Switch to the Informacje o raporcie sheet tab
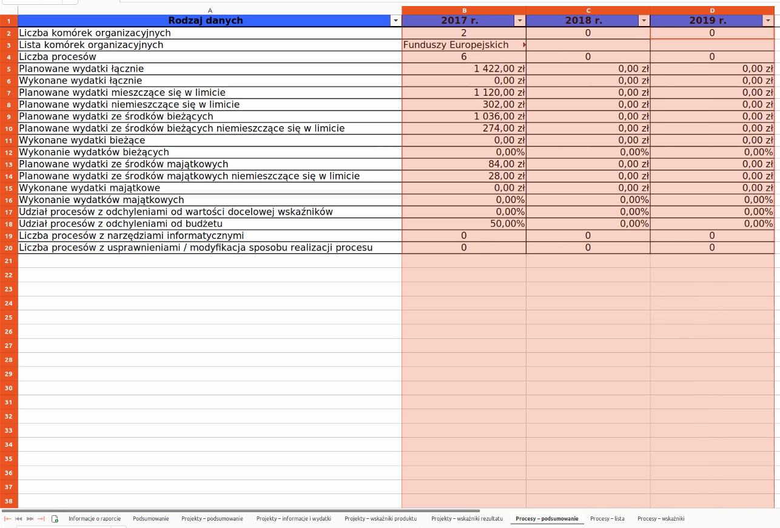 click(x=94, y=519)
